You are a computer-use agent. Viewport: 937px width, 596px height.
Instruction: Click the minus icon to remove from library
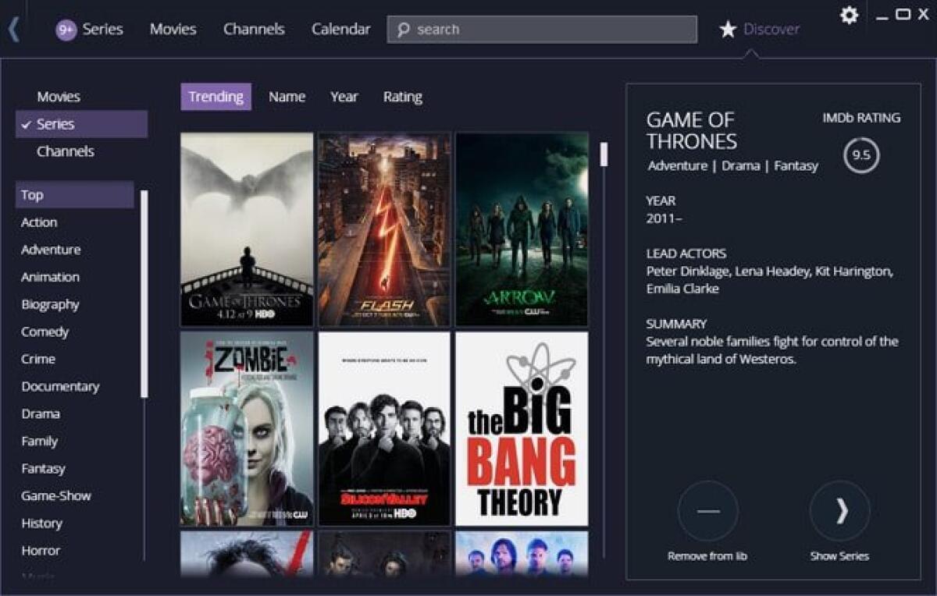[707, 511]
